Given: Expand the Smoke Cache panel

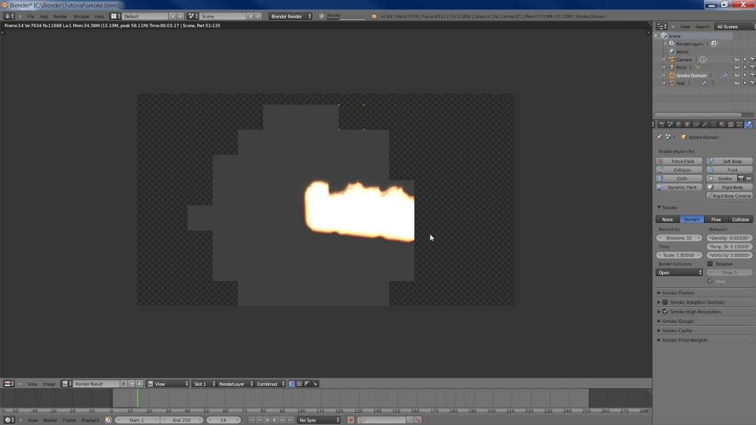Looking at the screenshot, I should pos(677,331).
